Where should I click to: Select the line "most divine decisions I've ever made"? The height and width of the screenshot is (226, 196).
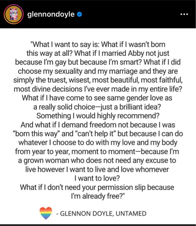click(98, 89)
